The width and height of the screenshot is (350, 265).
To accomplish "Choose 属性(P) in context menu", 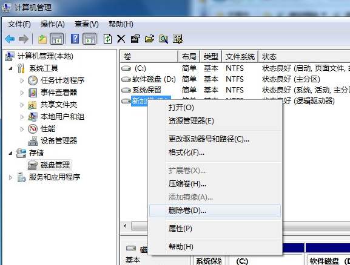I will click(215, 229).
